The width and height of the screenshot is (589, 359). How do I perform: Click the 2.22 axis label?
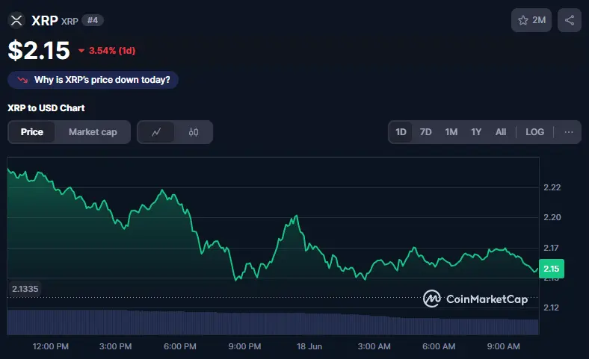point(552,187)
